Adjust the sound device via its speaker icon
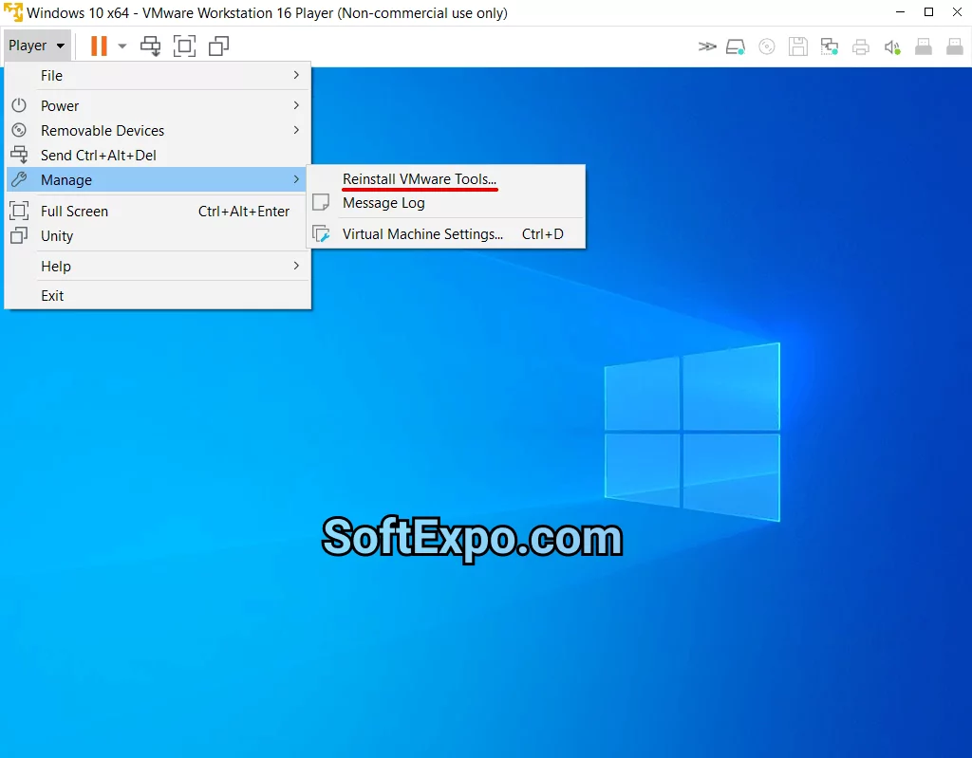Screen dimensions: 972x758 tap(892, 46)
